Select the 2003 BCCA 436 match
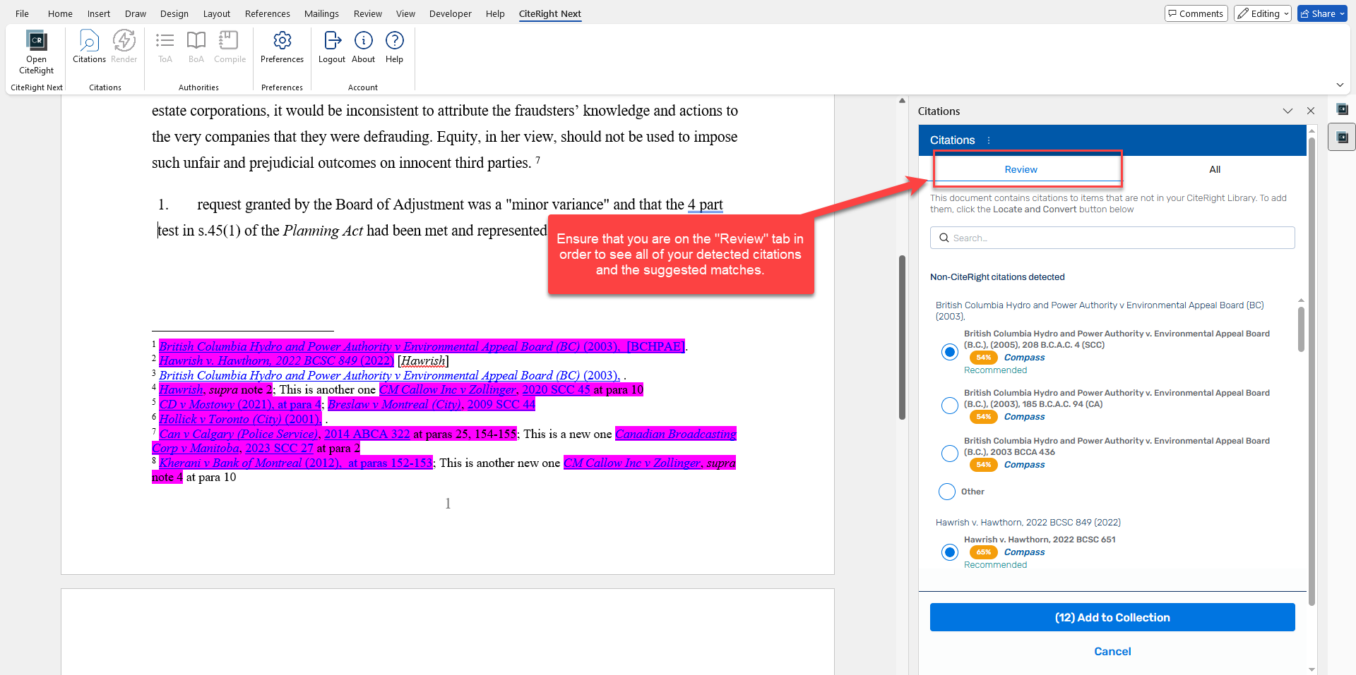The height and width of the screenshot is (675, 1356). [x=950, y=454]
